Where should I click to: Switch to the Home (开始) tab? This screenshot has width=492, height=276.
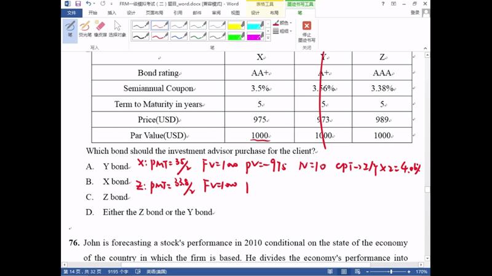coord(93,13)
